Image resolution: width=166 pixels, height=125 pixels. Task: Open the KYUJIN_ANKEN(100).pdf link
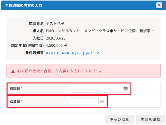coord(69,53)
